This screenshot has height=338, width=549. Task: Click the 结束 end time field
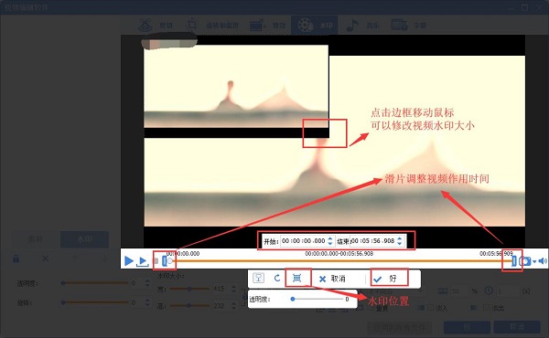[373, 241]
